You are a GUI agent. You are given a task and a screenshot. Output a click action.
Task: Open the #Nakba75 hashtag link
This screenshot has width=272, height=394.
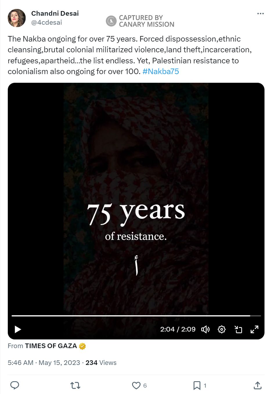click(x=160, y=71)
